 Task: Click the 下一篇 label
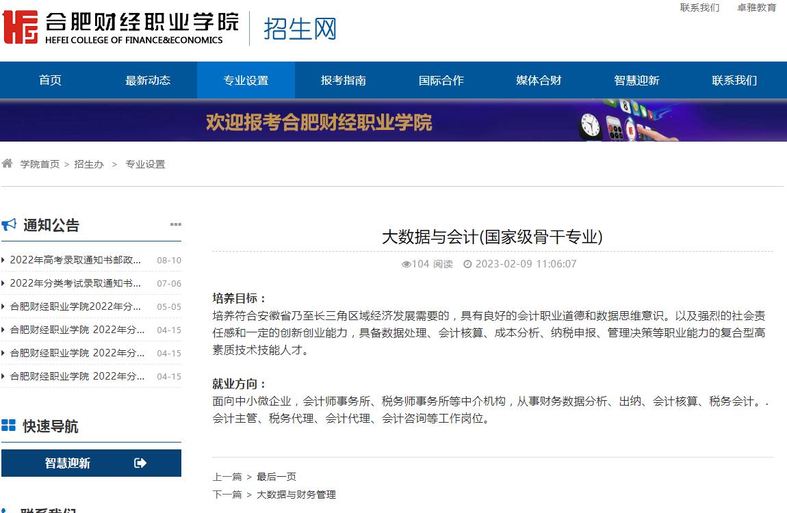227,495
